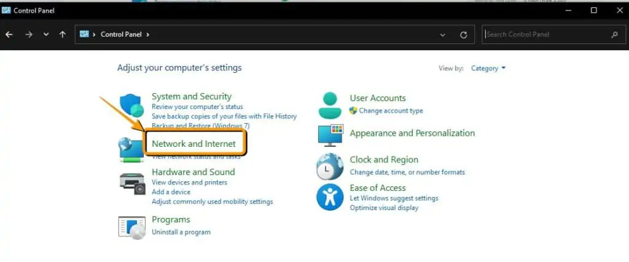Open Appearance and Personalization category
The height and width of the screenshot is (262, 629).
412,133
